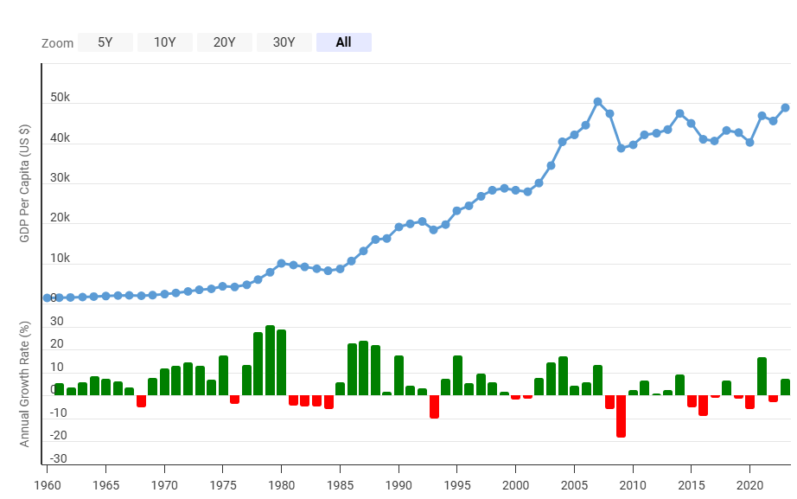Click the 40k y-axis label
This screenshot has width=797, height=499.
click(60, 138)
